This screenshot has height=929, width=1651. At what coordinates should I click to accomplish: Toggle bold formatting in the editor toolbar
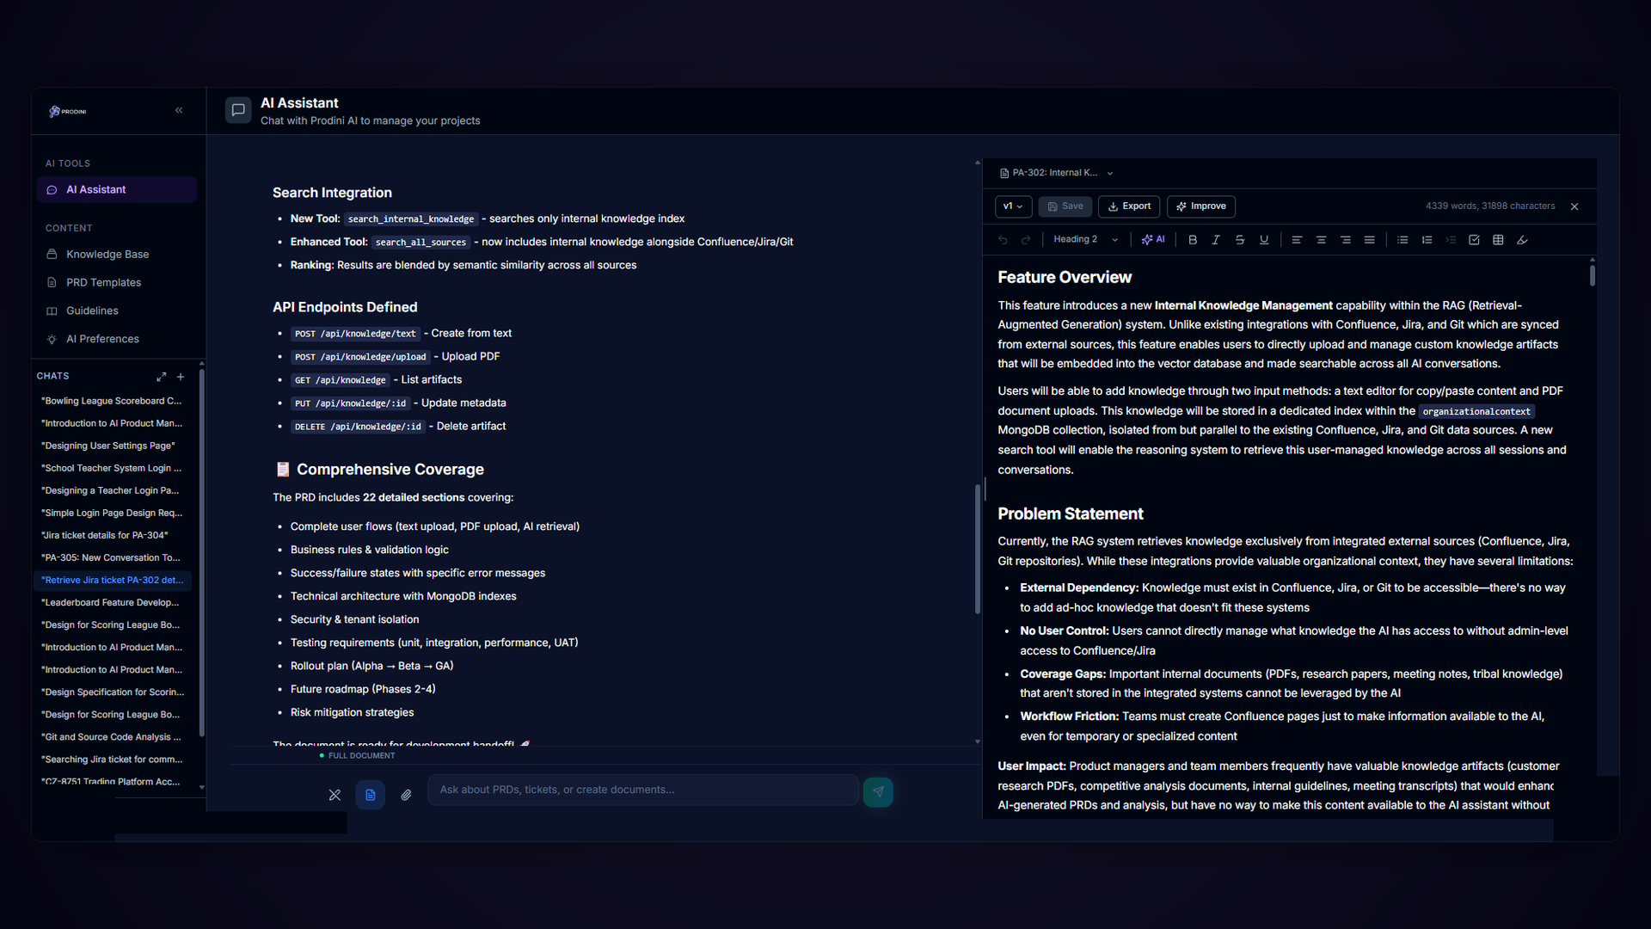pyautogui.click(x=1193, y=240)
